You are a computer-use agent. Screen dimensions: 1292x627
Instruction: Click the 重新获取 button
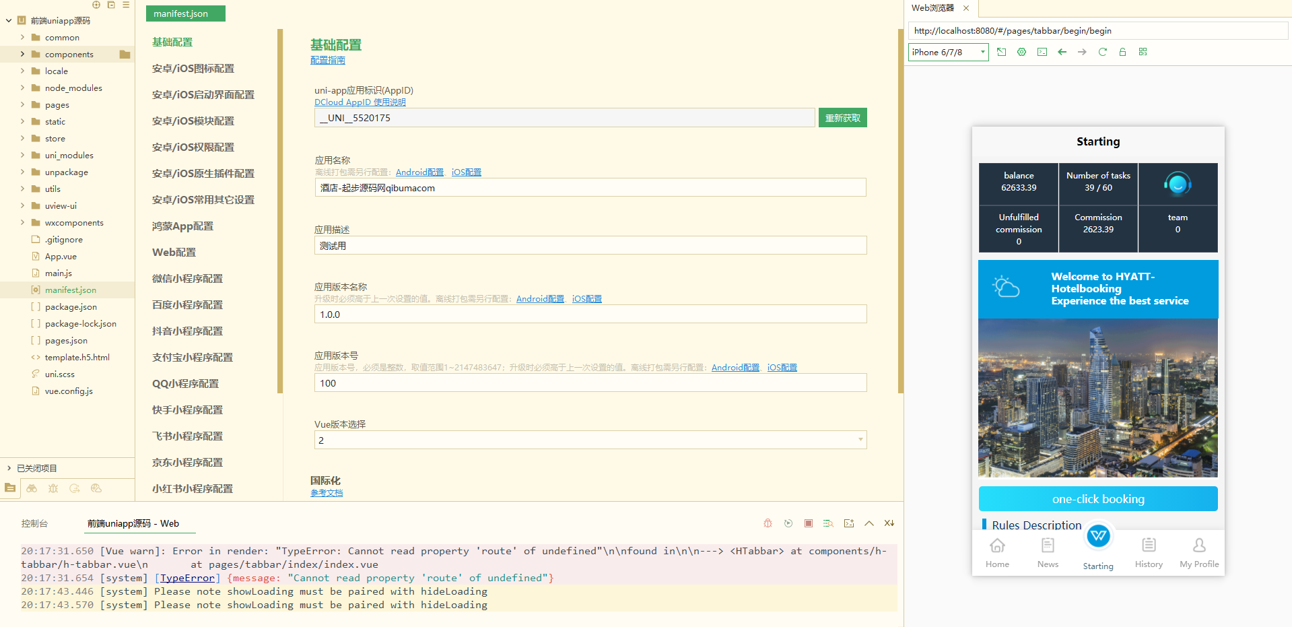click(842, 118)
